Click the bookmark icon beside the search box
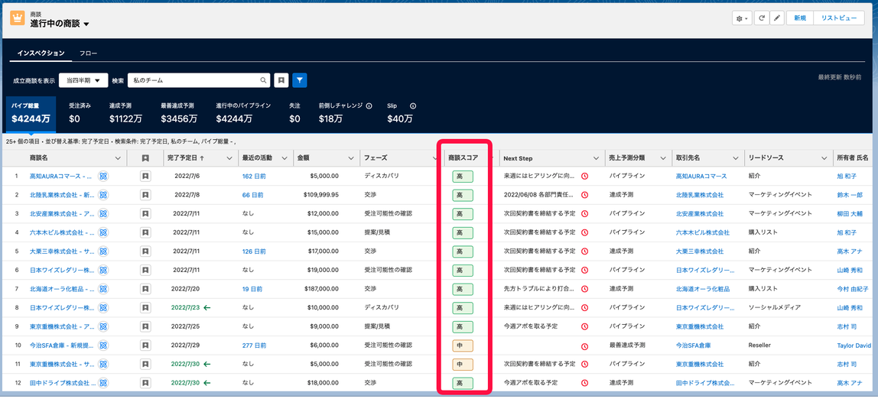Screen dimensions: 878x399 pyautogui.click(x=281, y=80)
